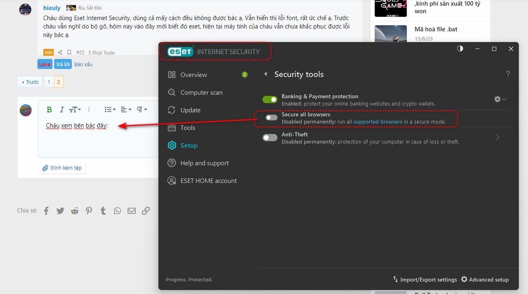Open the text alignment dropdown in editor
This screenshot has width=528, height=294.
(126, 109)
